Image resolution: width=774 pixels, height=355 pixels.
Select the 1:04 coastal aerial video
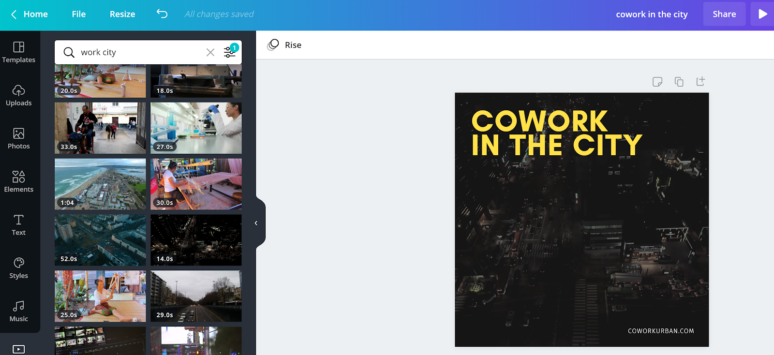tap(100, 184)
